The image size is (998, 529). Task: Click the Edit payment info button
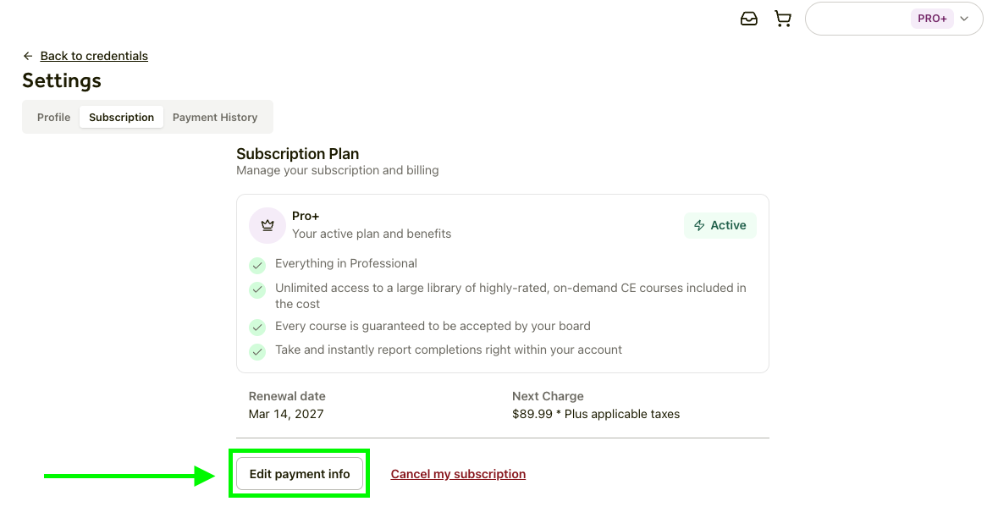pyautogui.click(x=300, y=474)
